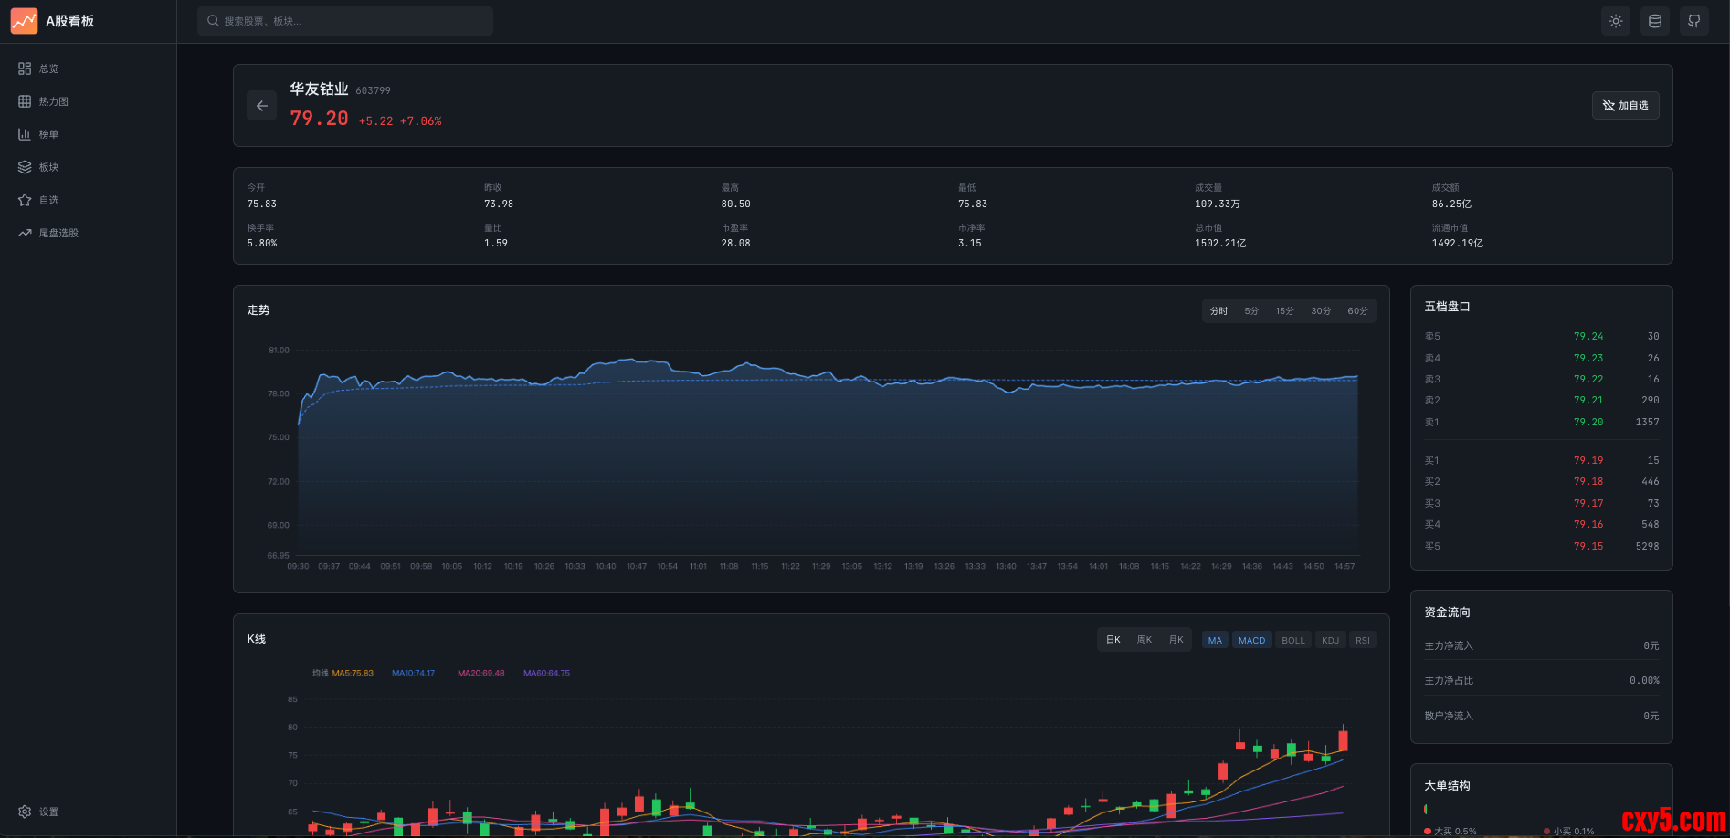Open 热力图 heatmap in sidebar

tap(53, 101)
